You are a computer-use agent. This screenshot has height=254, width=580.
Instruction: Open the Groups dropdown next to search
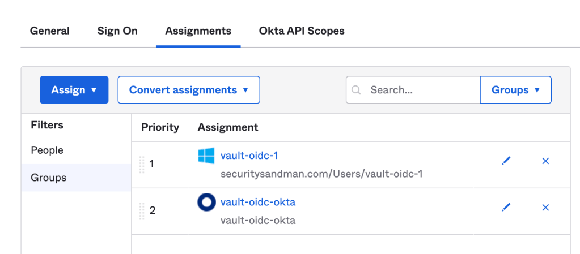pyautogui.click(x=515, y=90)
